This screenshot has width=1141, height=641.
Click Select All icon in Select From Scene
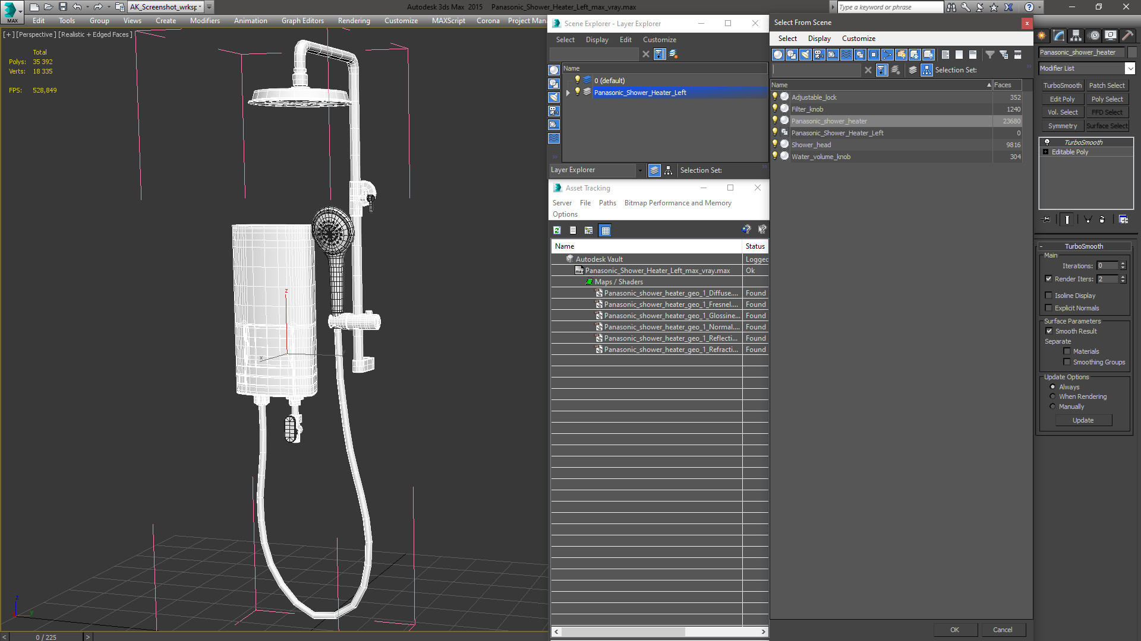(945, 55)
